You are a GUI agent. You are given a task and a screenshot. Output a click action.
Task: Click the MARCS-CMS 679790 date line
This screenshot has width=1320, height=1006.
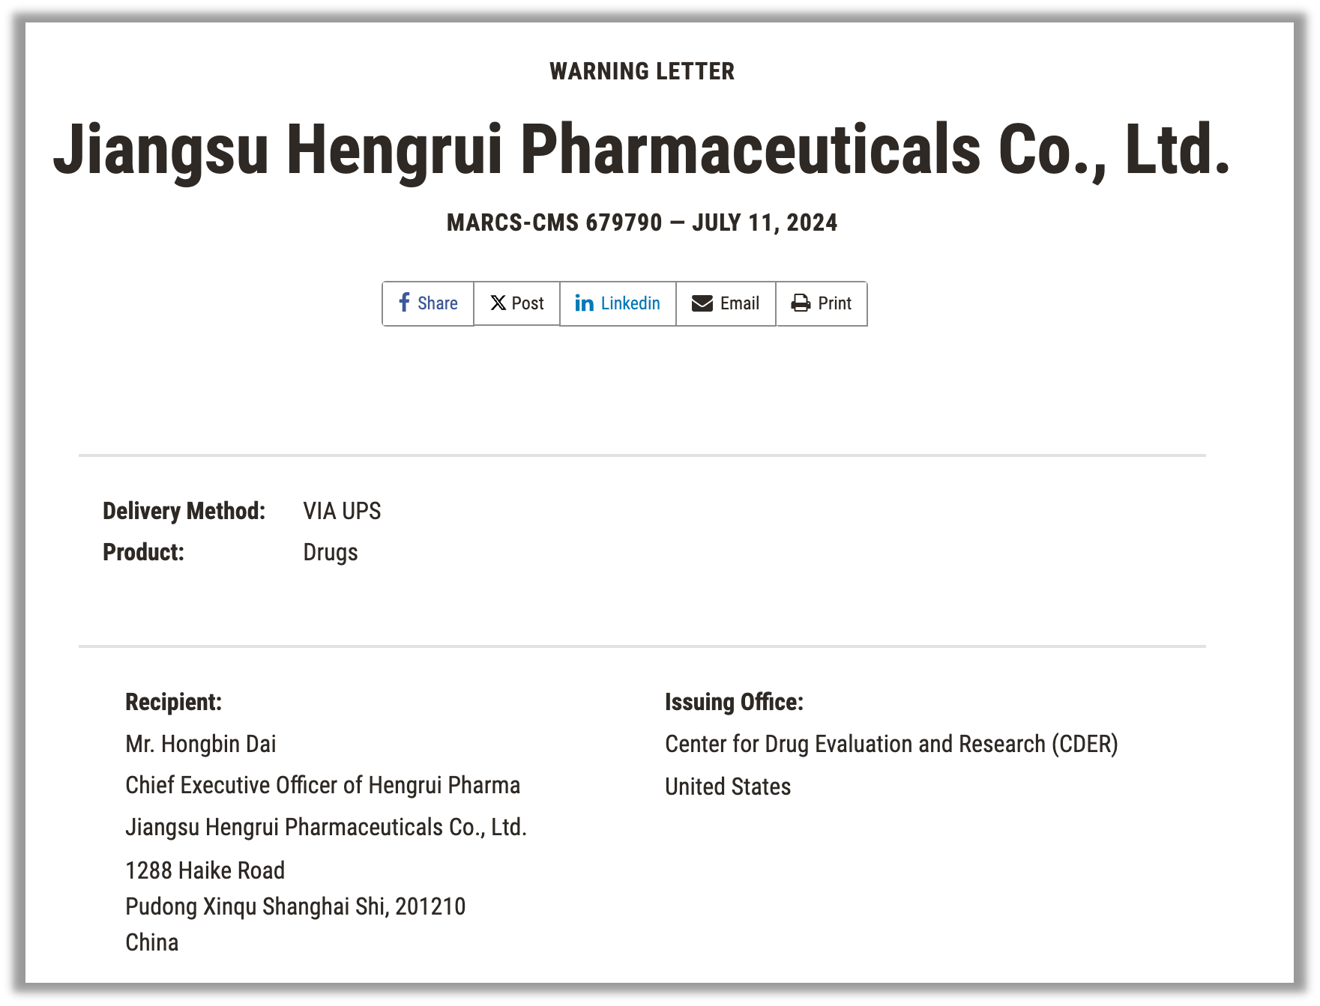[642, 222]
